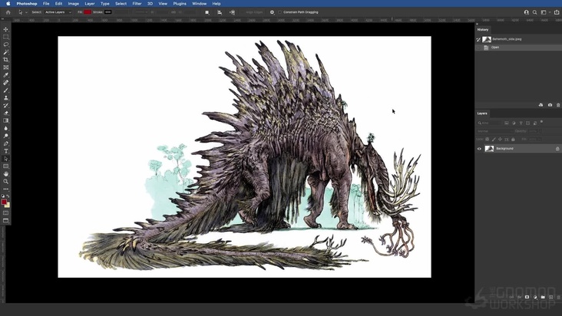562x316 pixels.
Task: Select the Move tool
Action: click(5, 29)
